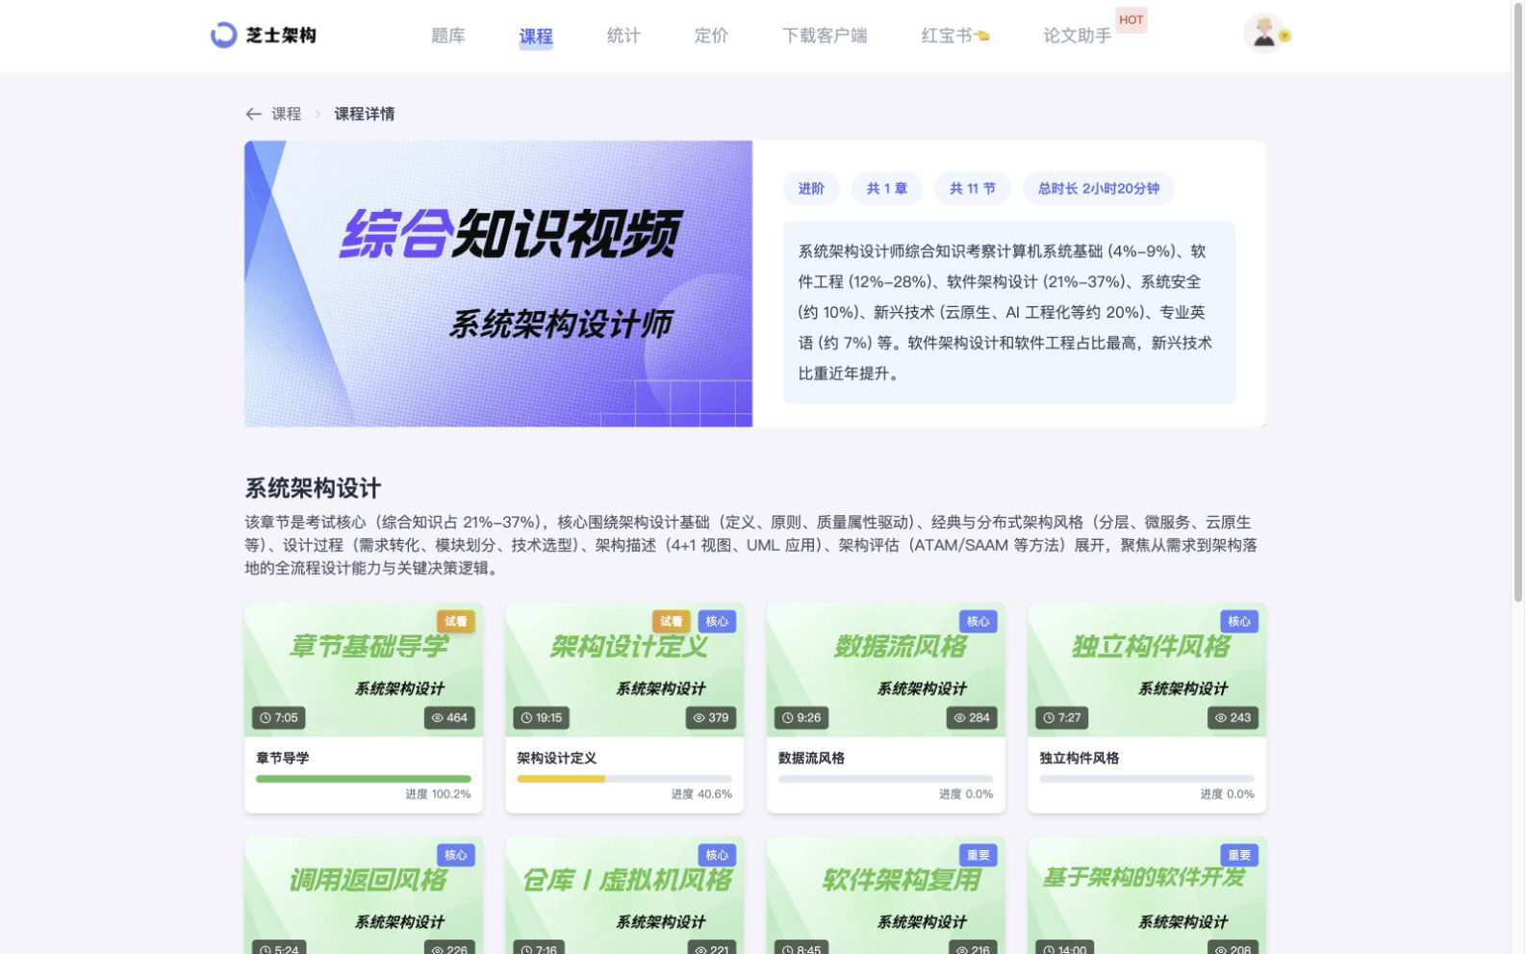Viewport: 1525px width, 954px height.
Task: Click the back arrow beside 课程 breadcrumb
Action: click(x=253, y=114)
